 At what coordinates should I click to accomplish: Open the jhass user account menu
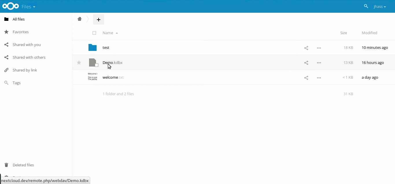coord(380,6)
